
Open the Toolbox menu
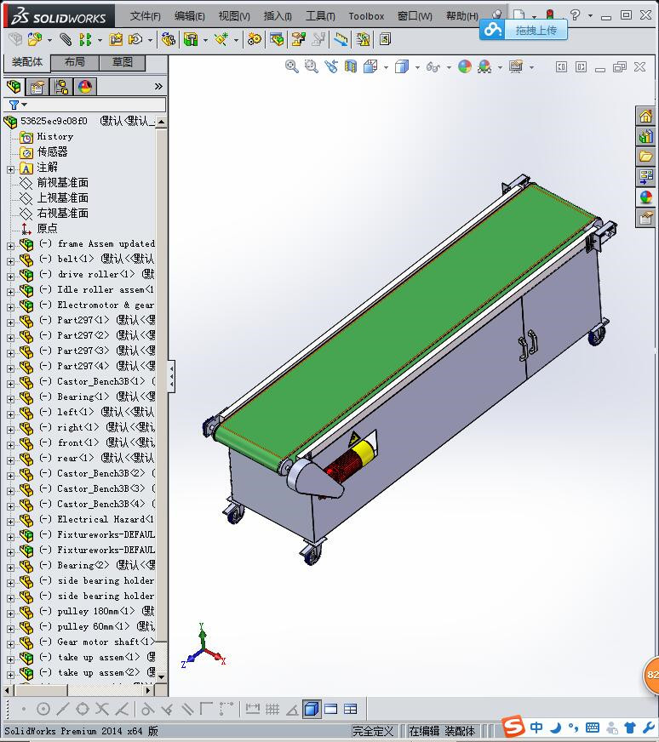(x=366, y=16)
